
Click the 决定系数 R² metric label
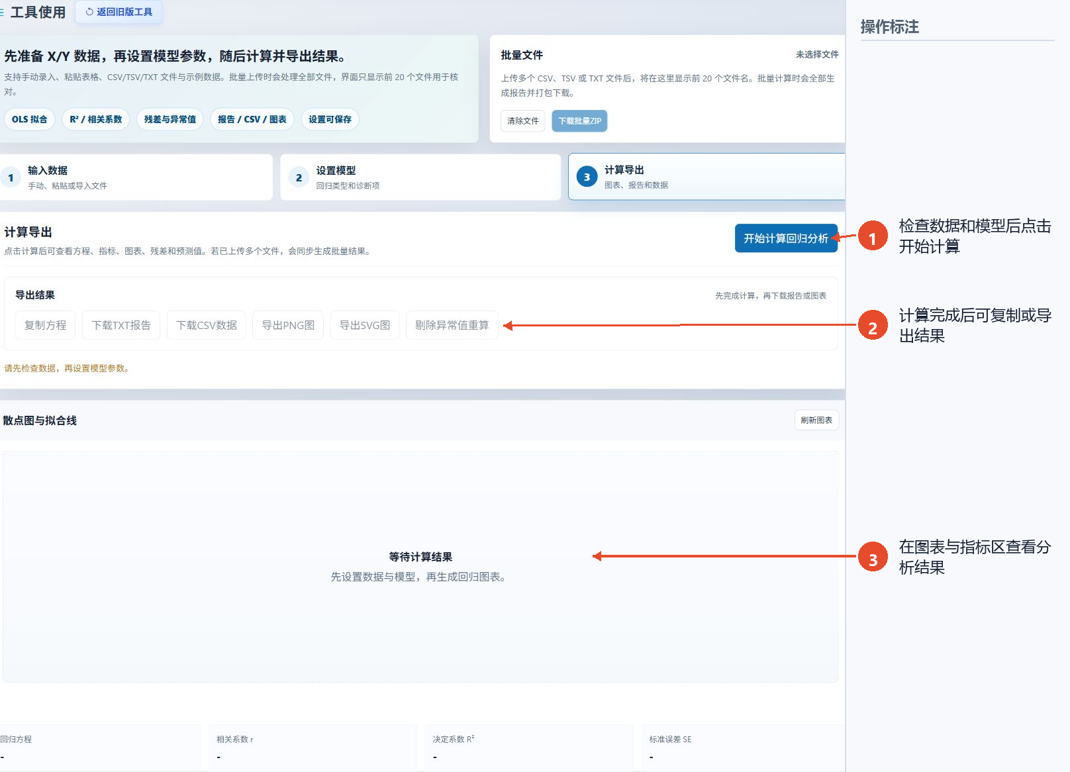(454, 739)
